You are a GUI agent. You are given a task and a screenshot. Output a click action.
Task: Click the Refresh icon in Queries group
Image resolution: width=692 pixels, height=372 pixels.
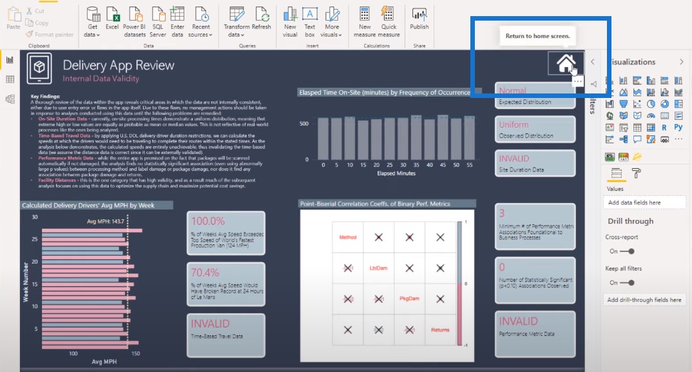[x=262, y=19]
